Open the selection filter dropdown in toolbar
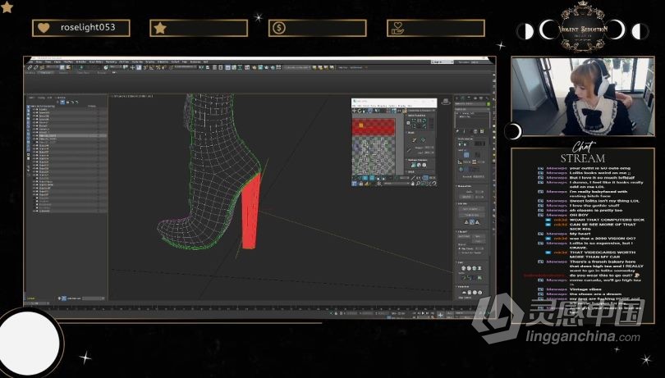Viewport: 665px width, 378px height. pyautogui.click(x=52, y=67)
